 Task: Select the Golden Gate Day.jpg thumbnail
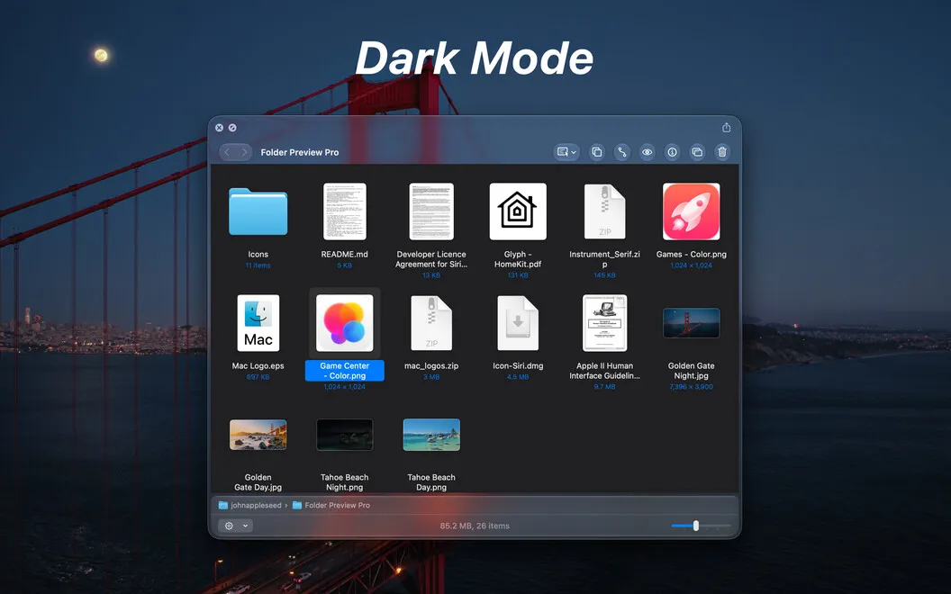pos(258,435)
